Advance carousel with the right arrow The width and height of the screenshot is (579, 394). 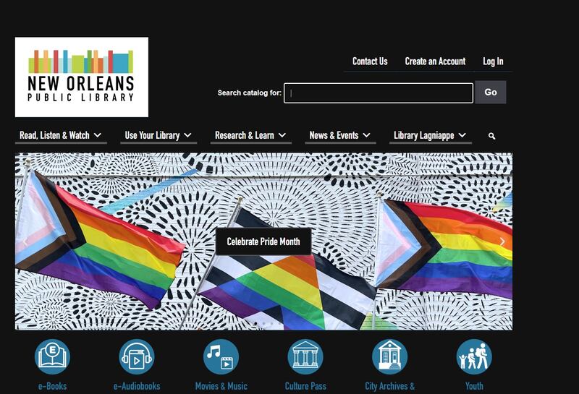point(502,242)
